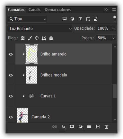Filter for type layers icon
Viewport: 123px width, 139px height.
[x=80, y=19]
